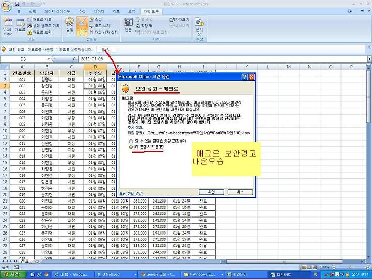Viewport: 372px width, 279px height.
Task: Switch to 확인5-01 taskbar window
Action: (x=245, y=275)
